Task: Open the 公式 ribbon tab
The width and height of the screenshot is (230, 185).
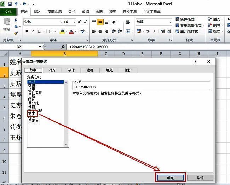Action: pyautogui.click(x=71, y=12)
